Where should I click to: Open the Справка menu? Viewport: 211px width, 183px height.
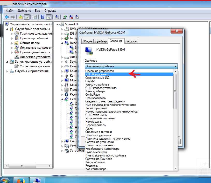(x=50, y=11)
